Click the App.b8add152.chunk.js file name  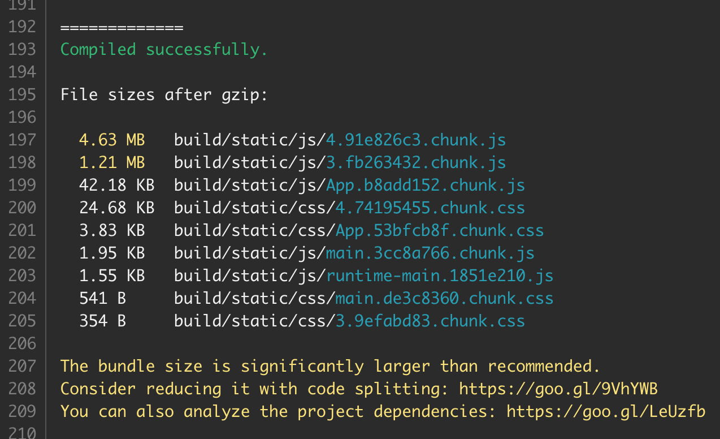click(x=426, y=185)
